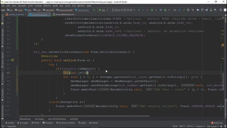Open the Logcat tool window button
Screen dimensions: 227x128
tap(23, 123)
